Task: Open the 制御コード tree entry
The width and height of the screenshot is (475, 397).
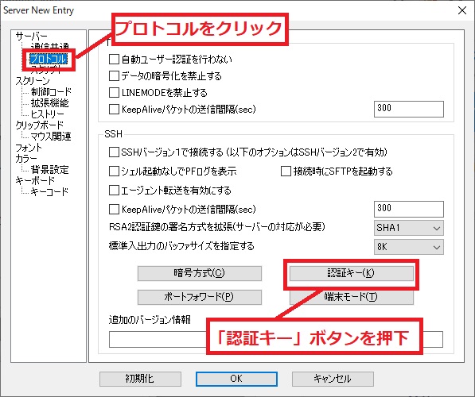Action: [51, 91]
